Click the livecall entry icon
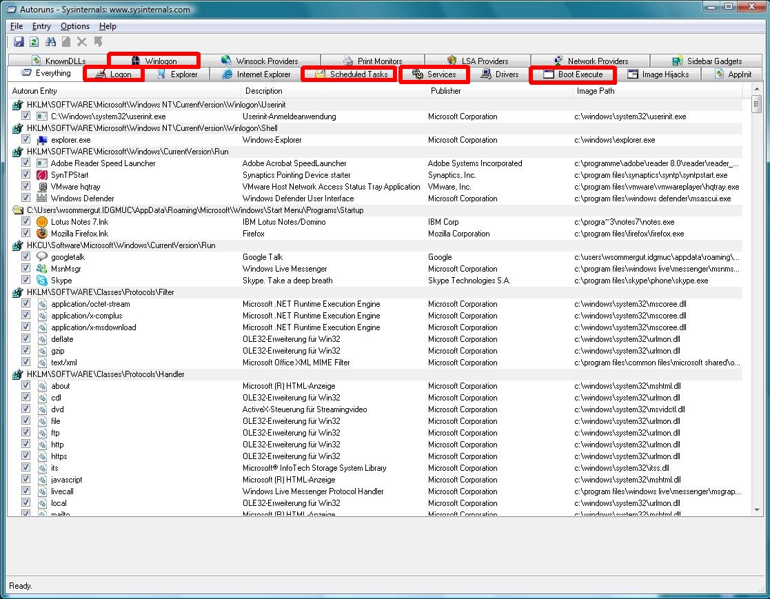The width and height of the screenshot is (770, 599). point(42,491)
